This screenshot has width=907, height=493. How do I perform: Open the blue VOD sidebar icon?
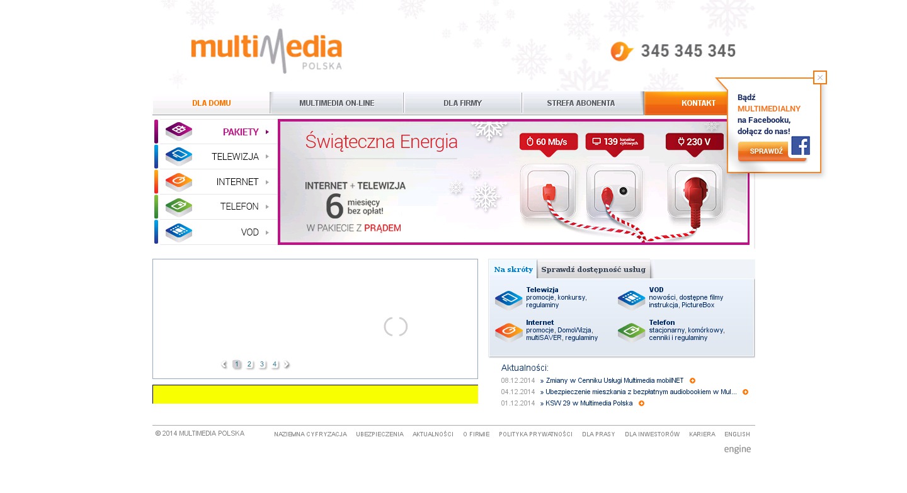point(179,232)
